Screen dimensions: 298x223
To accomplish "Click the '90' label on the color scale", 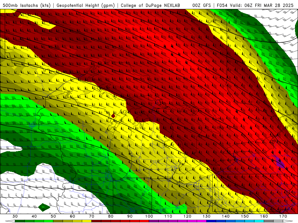I will 130,216.
